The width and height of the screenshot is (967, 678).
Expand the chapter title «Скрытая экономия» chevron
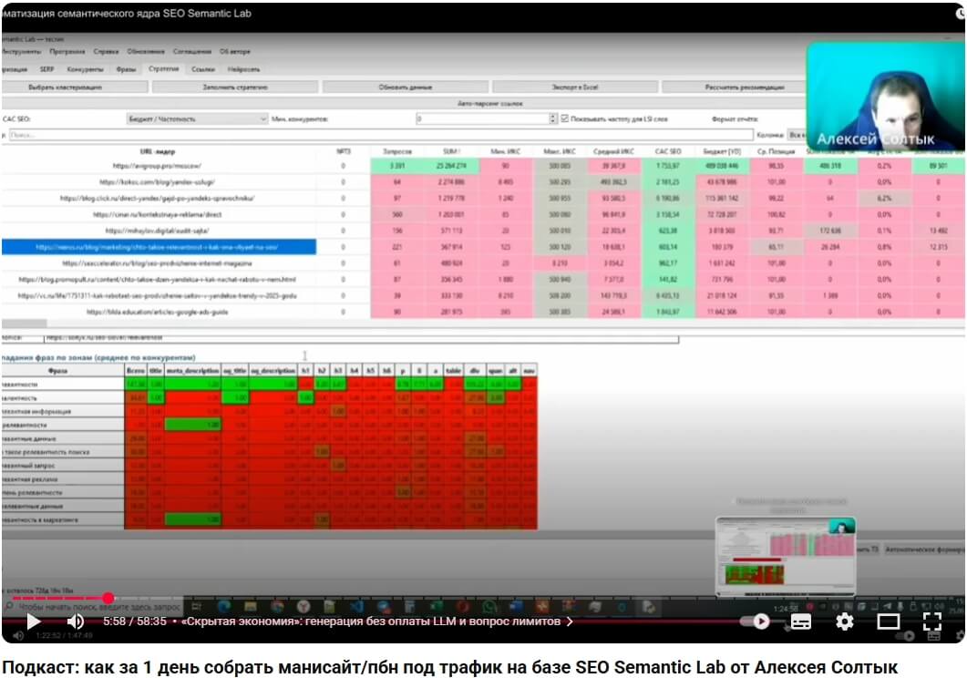click(570, 621)
